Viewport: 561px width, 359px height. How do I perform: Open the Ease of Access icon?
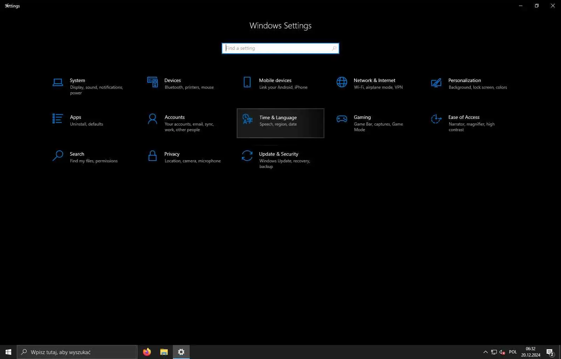[x=436, y=119]
